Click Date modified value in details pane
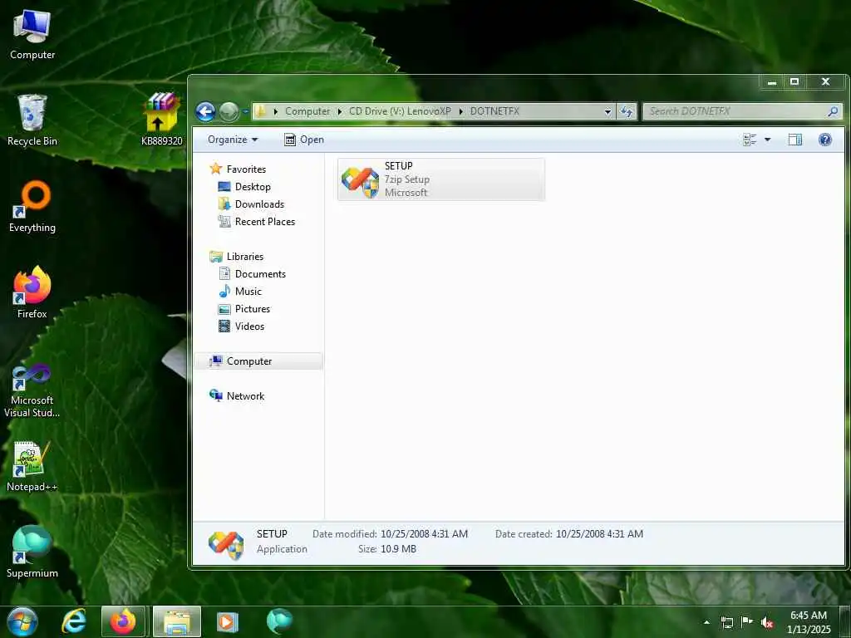 424,534
